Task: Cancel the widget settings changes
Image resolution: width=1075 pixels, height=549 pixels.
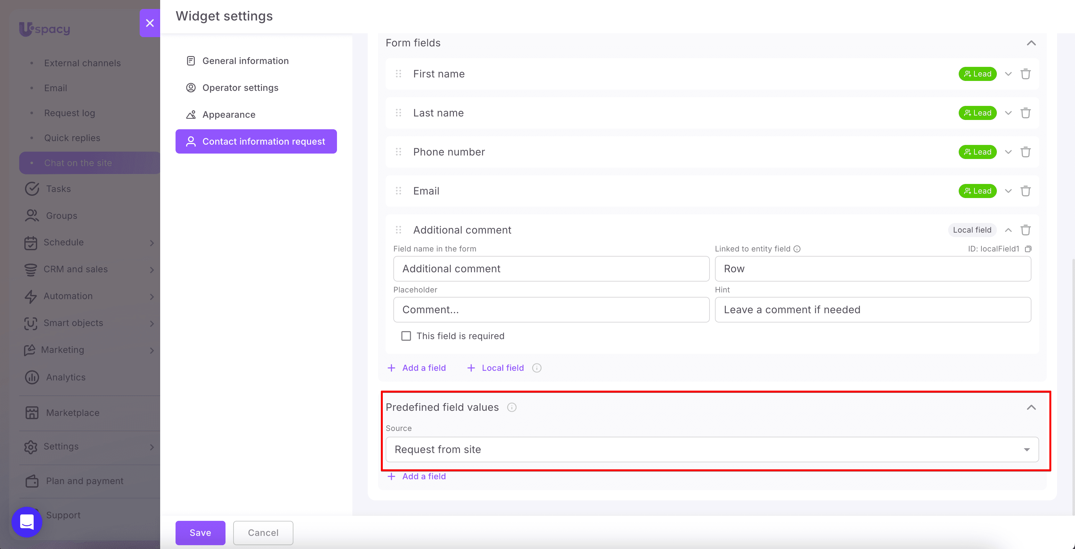Action: pyautogui.click(x=263, y=533)
